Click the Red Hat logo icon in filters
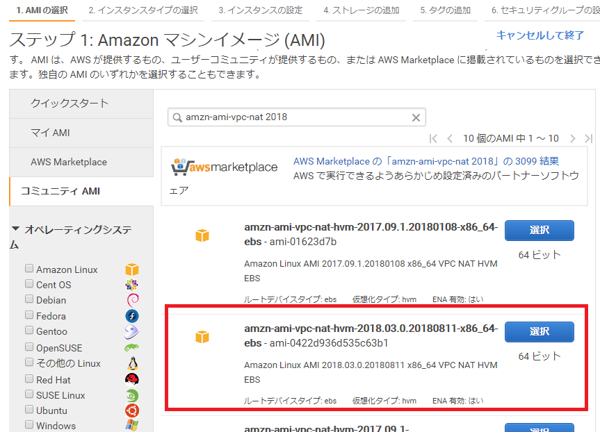 132,379
